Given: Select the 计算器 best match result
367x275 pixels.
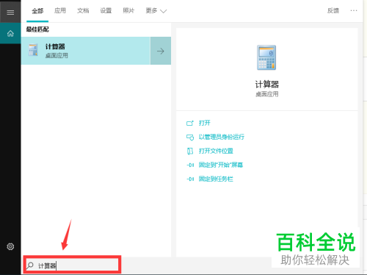Looking at the screenshot, I should pyautogui.click(x=86, y=51).
